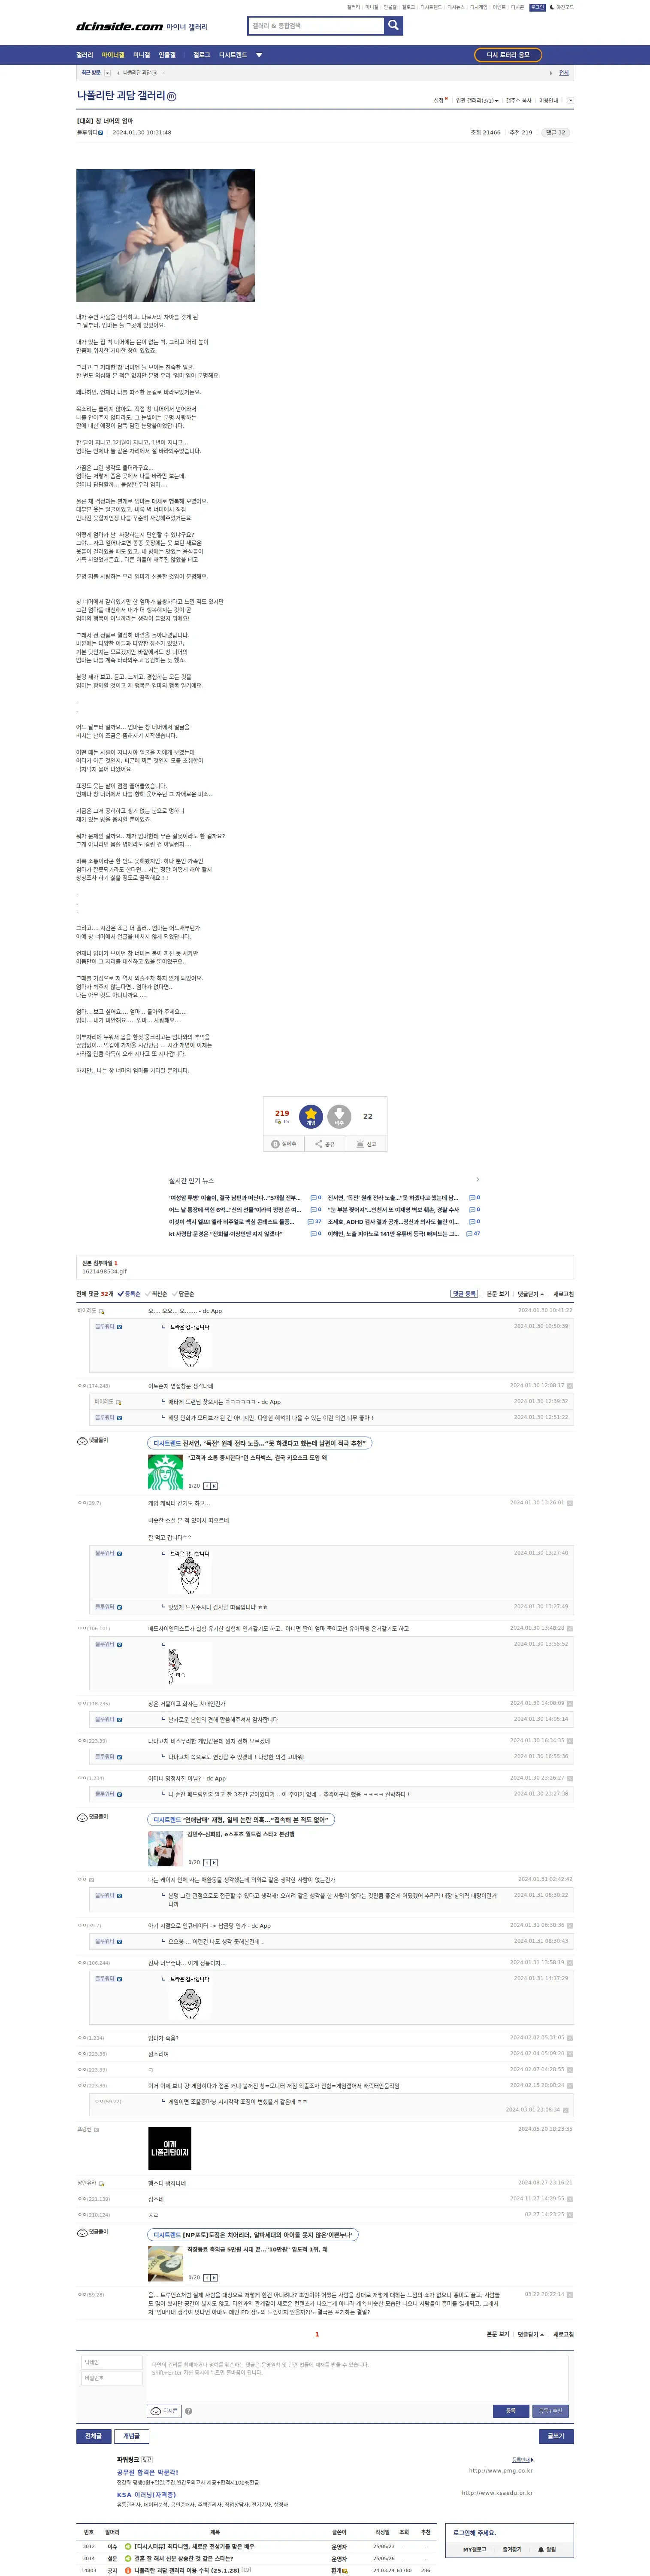This screenshot has width=650, height=2576.
Task: Select 최신순 comment sort option
Action: tap(156, 1294)
